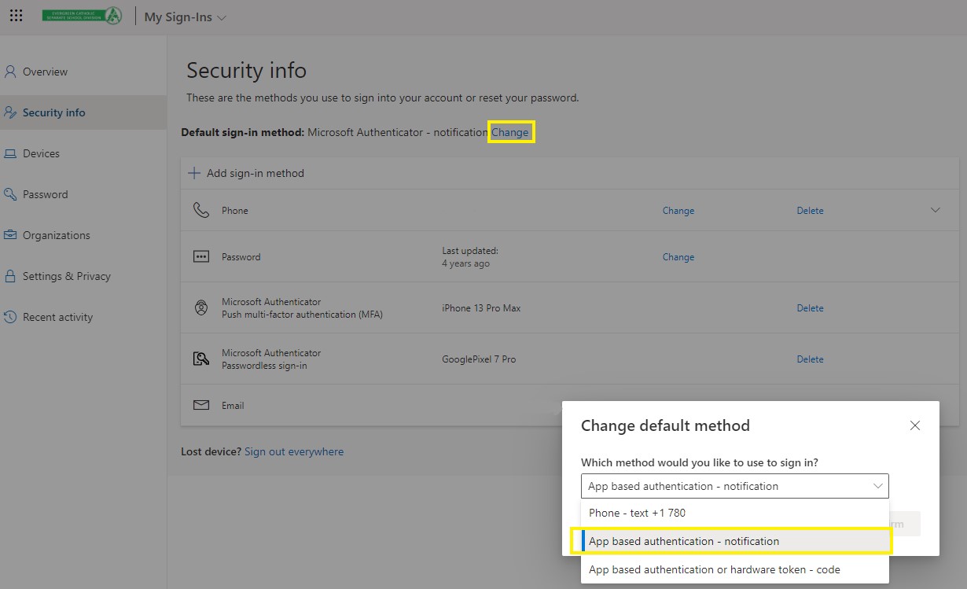The width and height of the screenshot is (967, 589).
Task: Click the Organizations briefcase icon
Action: point(10,235)
